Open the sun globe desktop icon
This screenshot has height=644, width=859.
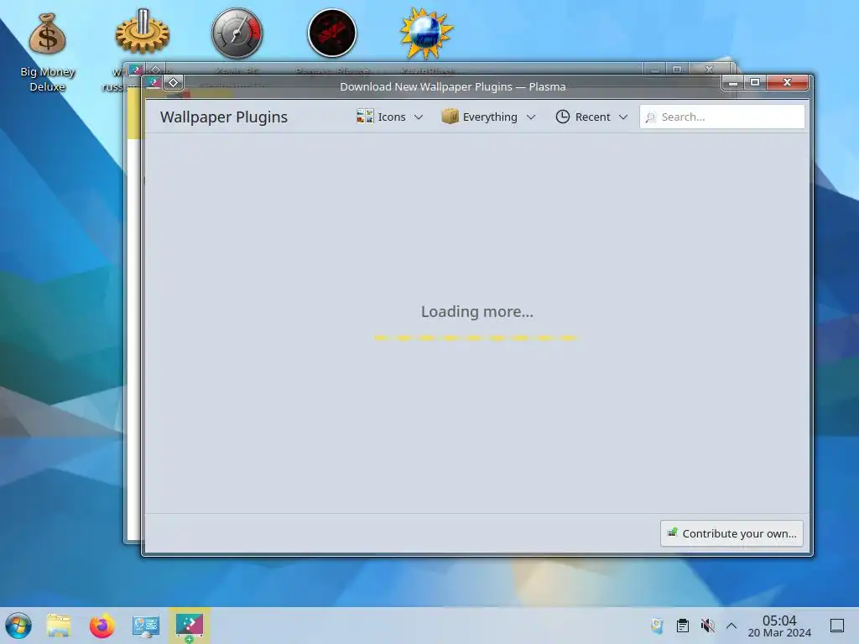click(x=426, y=33)
